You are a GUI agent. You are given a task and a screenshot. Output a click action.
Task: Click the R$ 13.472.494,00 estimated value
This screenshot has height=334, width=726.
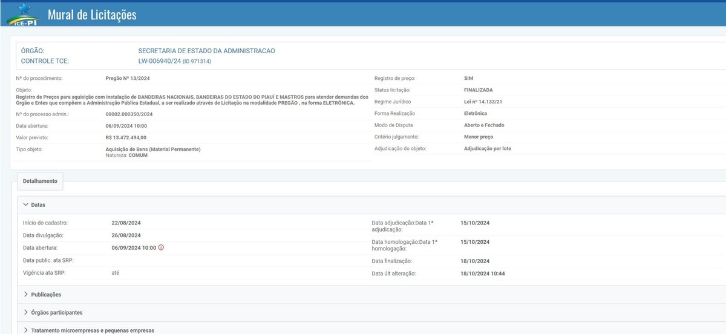click(x=126, y=137)
